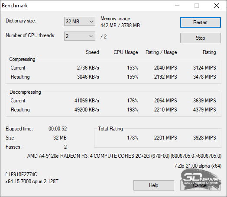Image resolution: width=227 pixels, height=197 pixels.
Task: Stop the running benchmark
Action: coord(201,38)
